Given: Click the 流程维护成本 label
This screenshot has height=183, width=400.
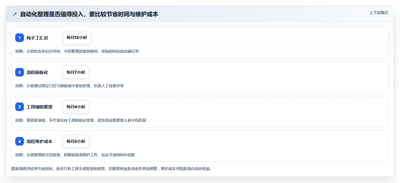Looking at the screenshot, I should [39, 141].
